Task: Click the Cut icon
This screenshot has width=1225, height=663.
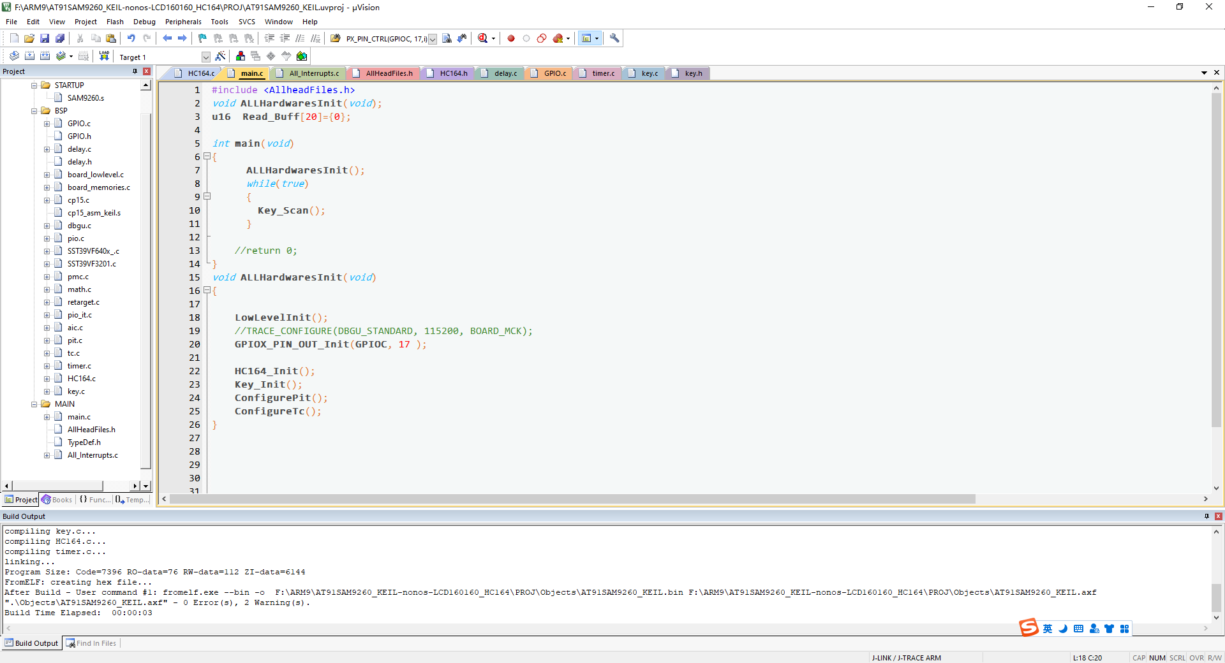Action: point(80,38)
